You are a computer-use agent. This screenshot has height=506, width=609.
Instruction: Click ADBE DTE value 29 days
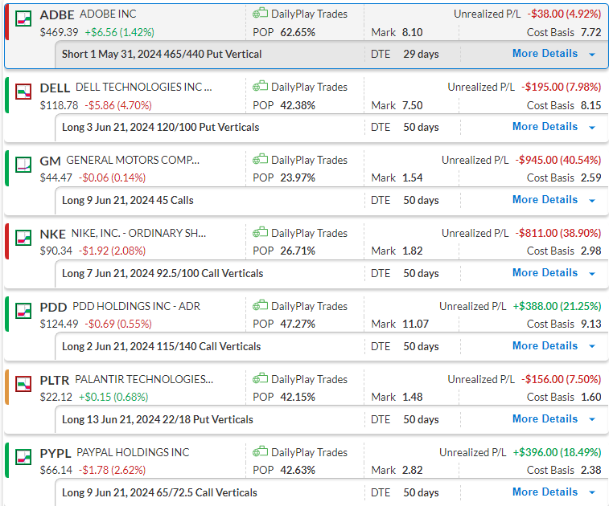click(x=421, y=55)
